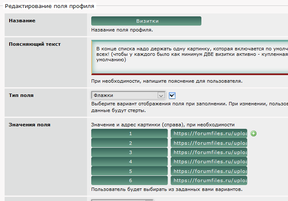Click image URL field in row 4
This screenshot has width=288, height=201.
tap(209, 162)
